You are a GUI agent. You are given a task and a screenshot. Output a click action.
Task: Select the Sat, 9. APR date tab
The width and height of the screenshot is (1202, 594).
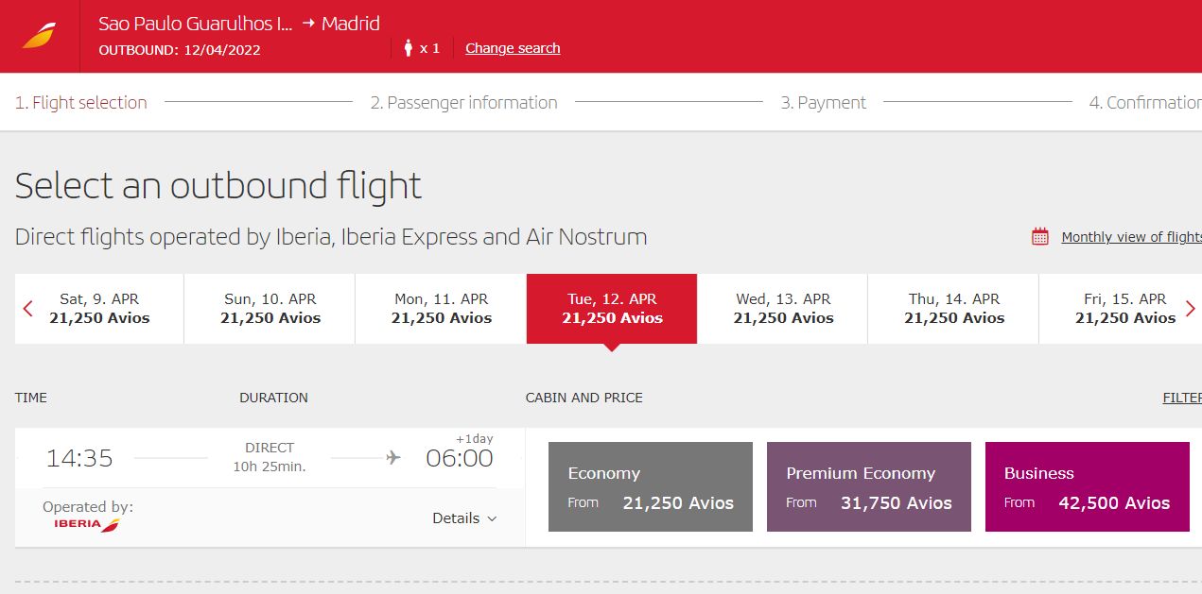click(99, 309)
